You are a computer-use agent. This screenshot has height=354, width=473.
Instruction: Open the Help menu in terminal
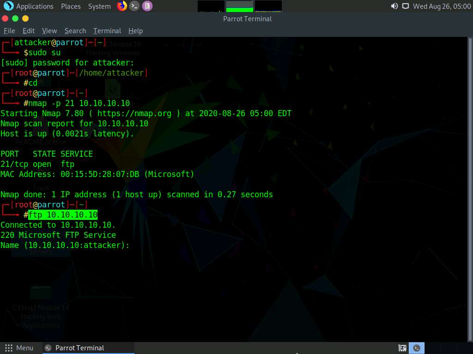(135, 31)
